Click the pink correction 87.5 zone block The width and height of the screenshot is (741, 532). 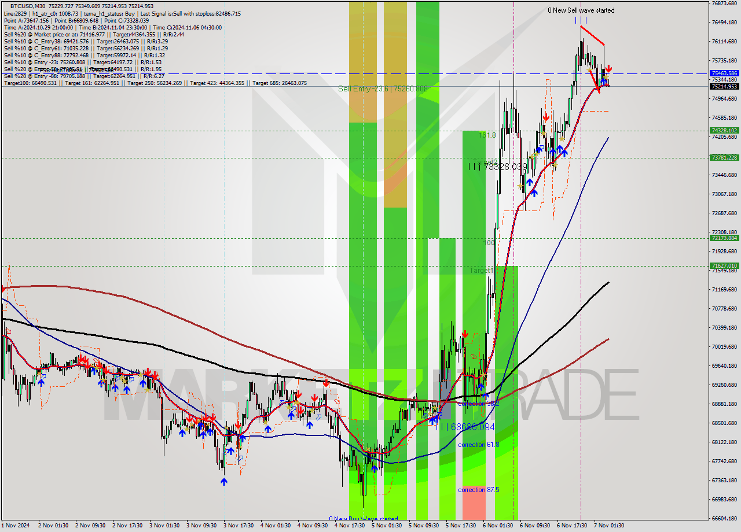tap(474, 502)
